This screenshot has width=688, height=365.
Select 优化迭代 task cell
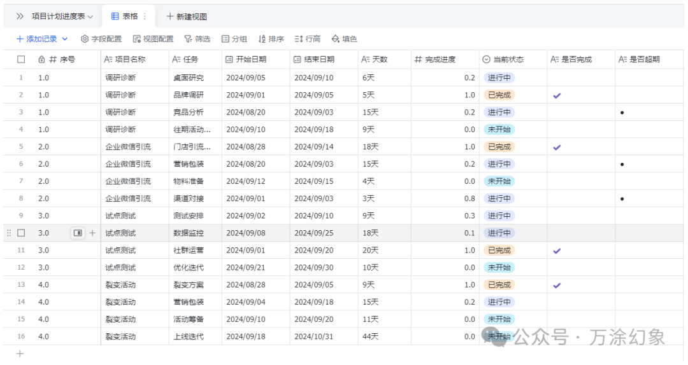click(x=196, y=267)
